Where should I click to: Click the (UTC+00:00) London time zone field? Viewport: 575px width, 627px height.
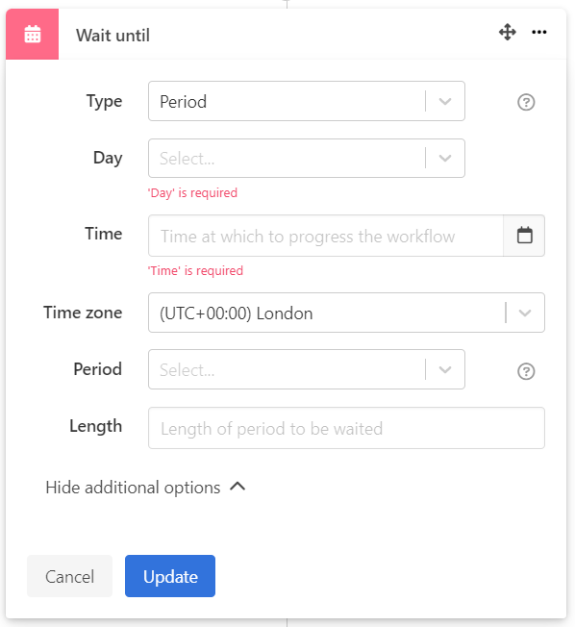point(346,313)
